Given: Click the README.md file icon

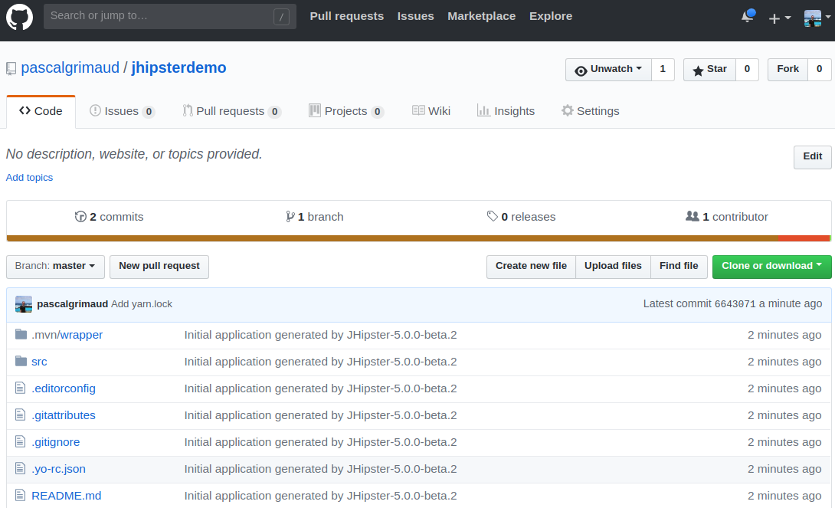Looking at the screenshot, I should coord(21,496).
